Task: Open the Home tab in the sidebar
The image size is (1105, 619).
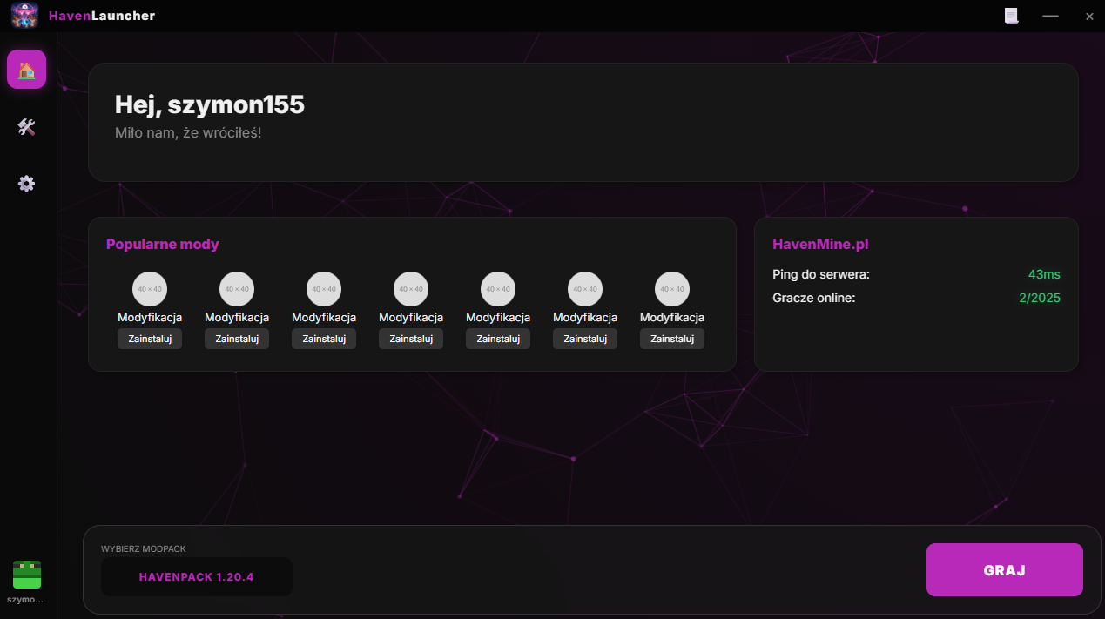Action: coord(26,69)
